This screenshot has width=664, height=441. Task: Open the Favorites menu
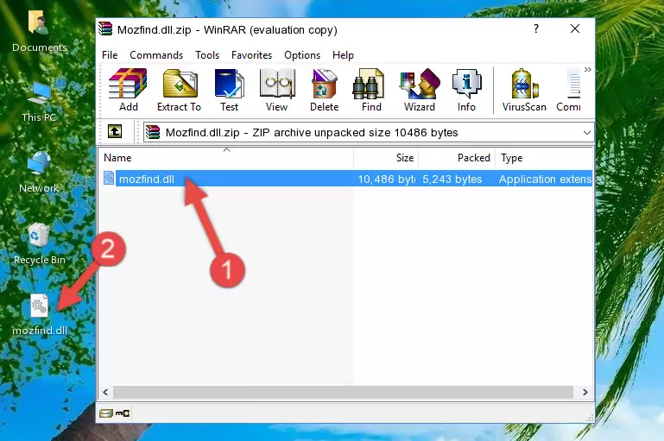coord(251,55)
